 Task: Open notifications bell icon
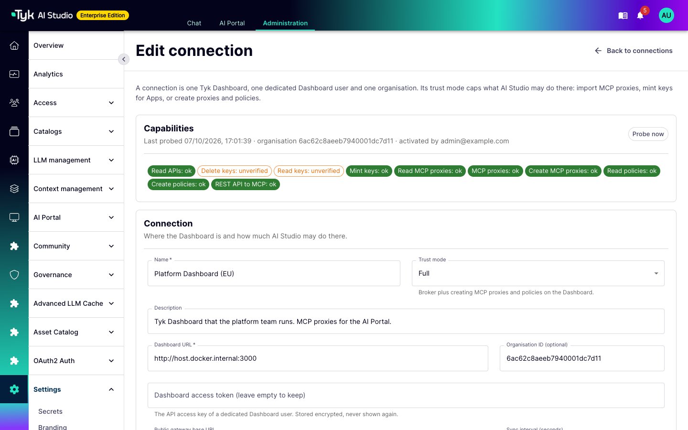pos(640,16)
